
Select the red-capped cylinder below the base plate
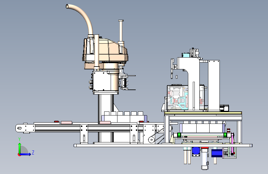[205, 158]
